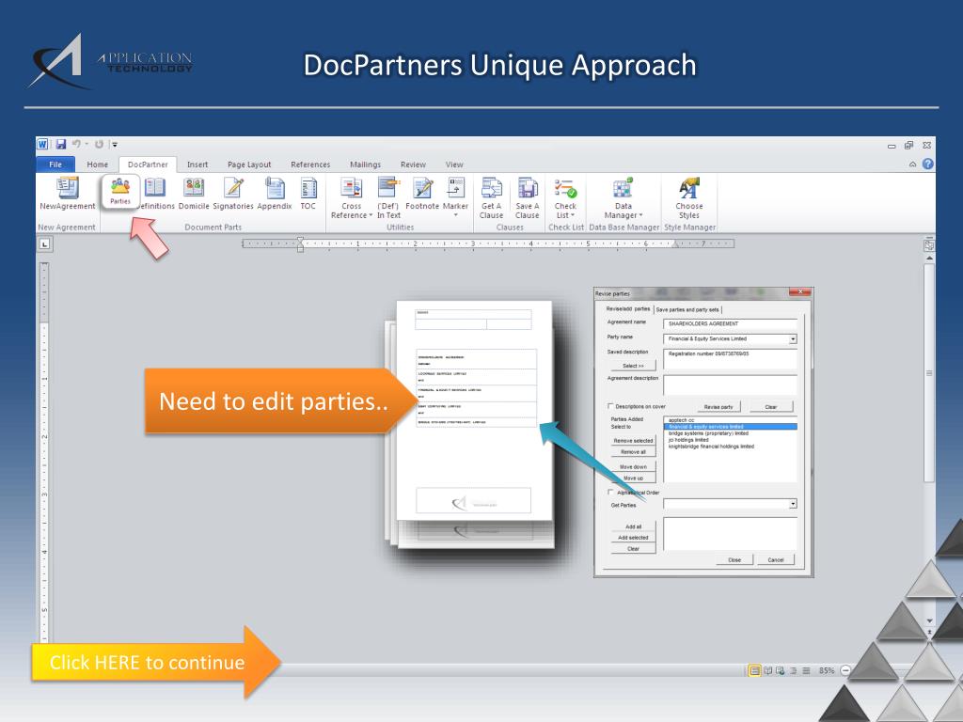963x722 pixels.
Task: Select the Revise/add parties tab
Action: pos(627,309)
